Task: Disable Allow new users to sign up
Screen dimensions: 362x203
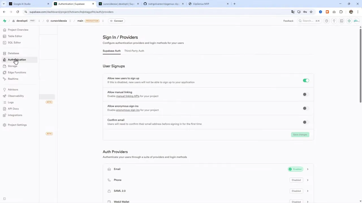Action: tap(306, 80)
